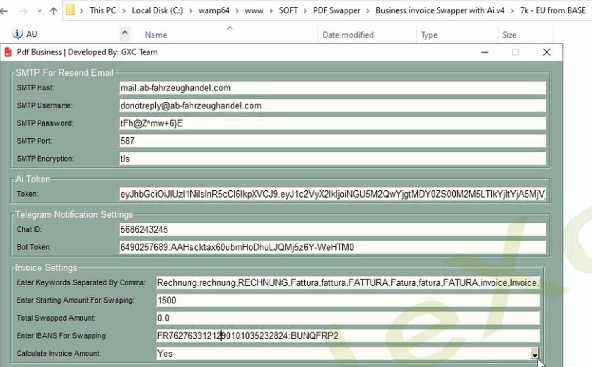Focus the SMTP Host text field
592x367 pixels.
332,88
